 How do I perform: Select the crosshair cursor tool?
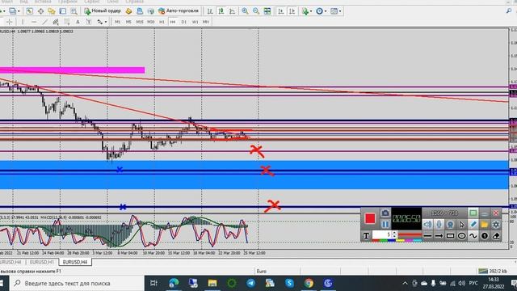pyautogui.click(x=10, y=22)
